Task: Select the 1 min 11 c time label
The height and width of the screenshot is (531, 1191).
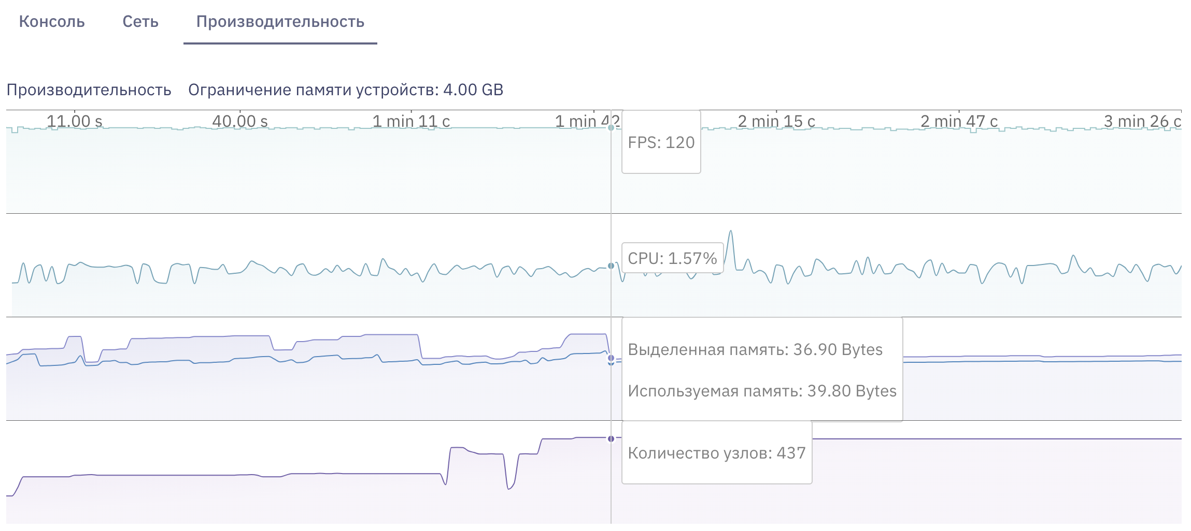Action: [x=411, y=121]
